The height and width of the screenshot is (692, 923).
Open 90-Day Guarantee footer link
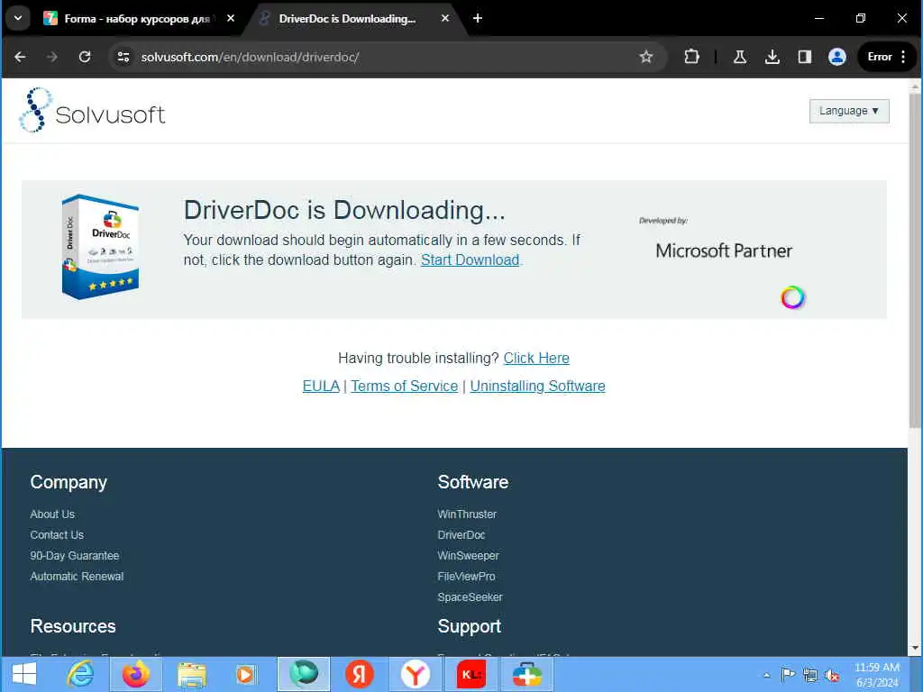[75, 555]
